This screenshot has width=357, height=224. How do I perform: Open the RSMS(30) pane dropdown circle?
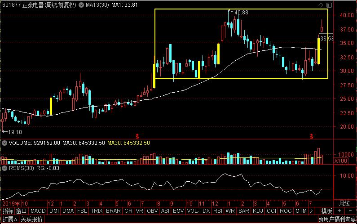[x=4, y=168]
